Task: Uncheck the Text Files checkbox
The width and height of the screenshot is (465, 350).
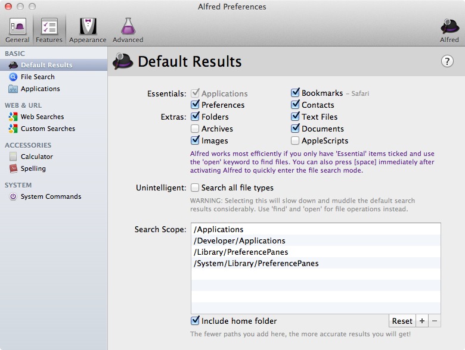Action: (x=295, y=117)
